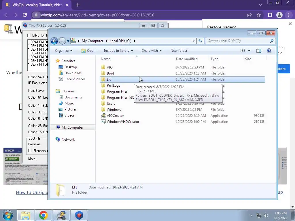The image size is (295, 221).
Task: Toggle the preview pane icon
Action: (x=259, y=51)
